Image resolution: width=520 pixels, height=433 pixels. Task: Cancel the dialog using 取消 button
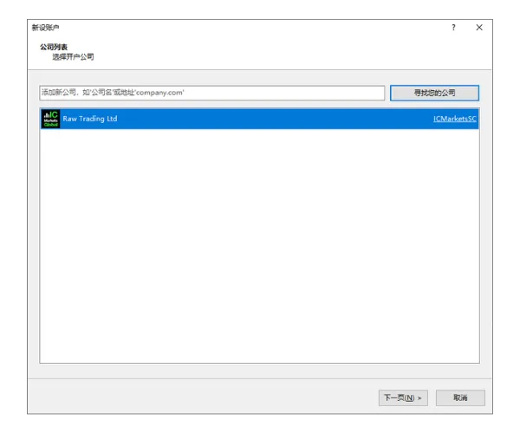[460, 397]
